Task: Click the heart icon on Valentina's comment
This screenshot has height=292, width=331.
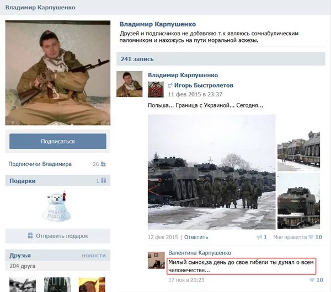Action: pos(312,280)
